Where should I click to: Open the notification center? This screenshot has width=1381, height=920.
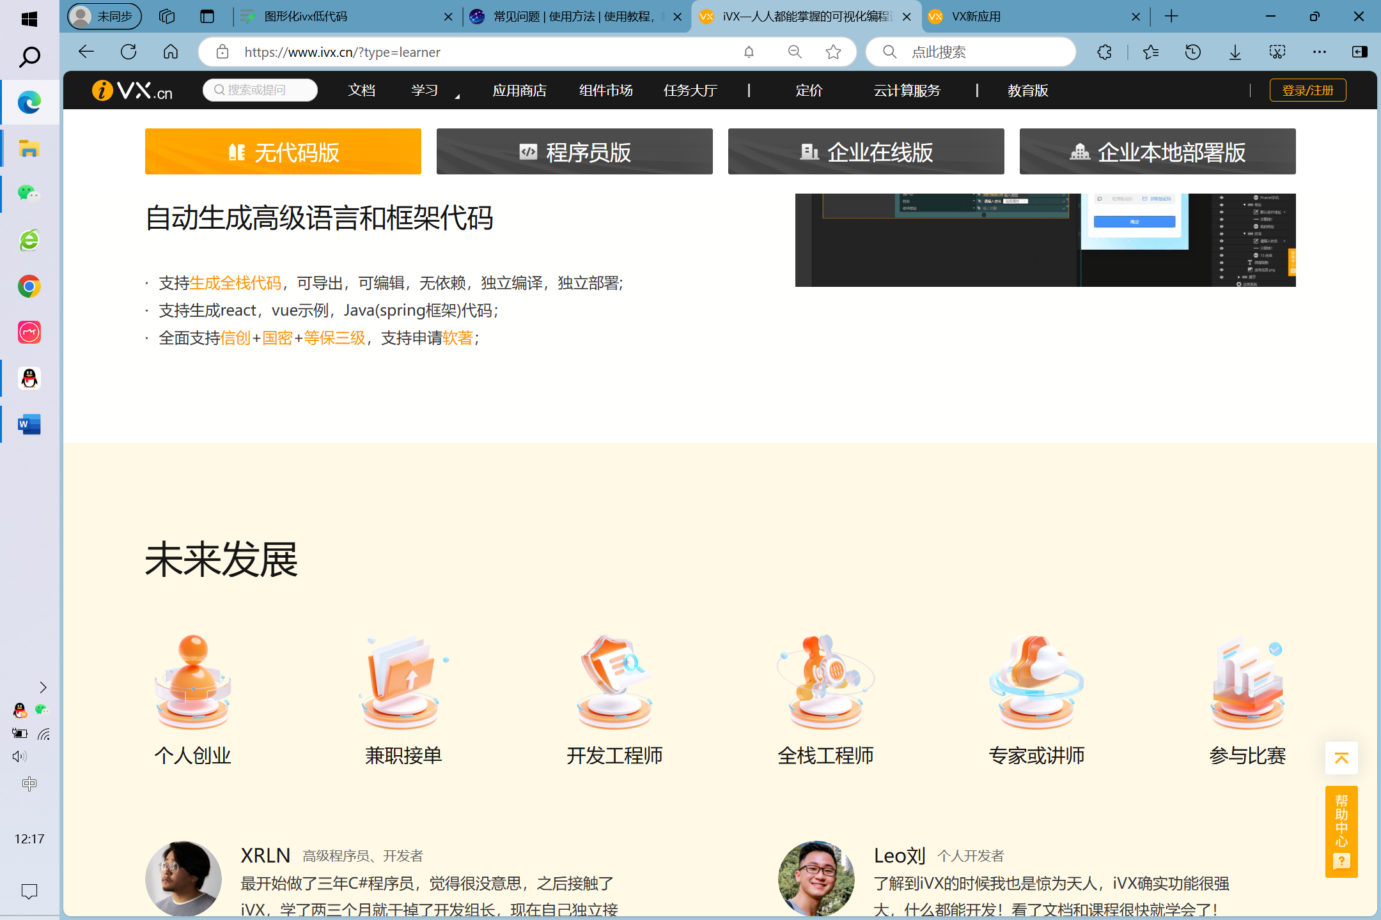pyautogui.click(x=29, y=891)
